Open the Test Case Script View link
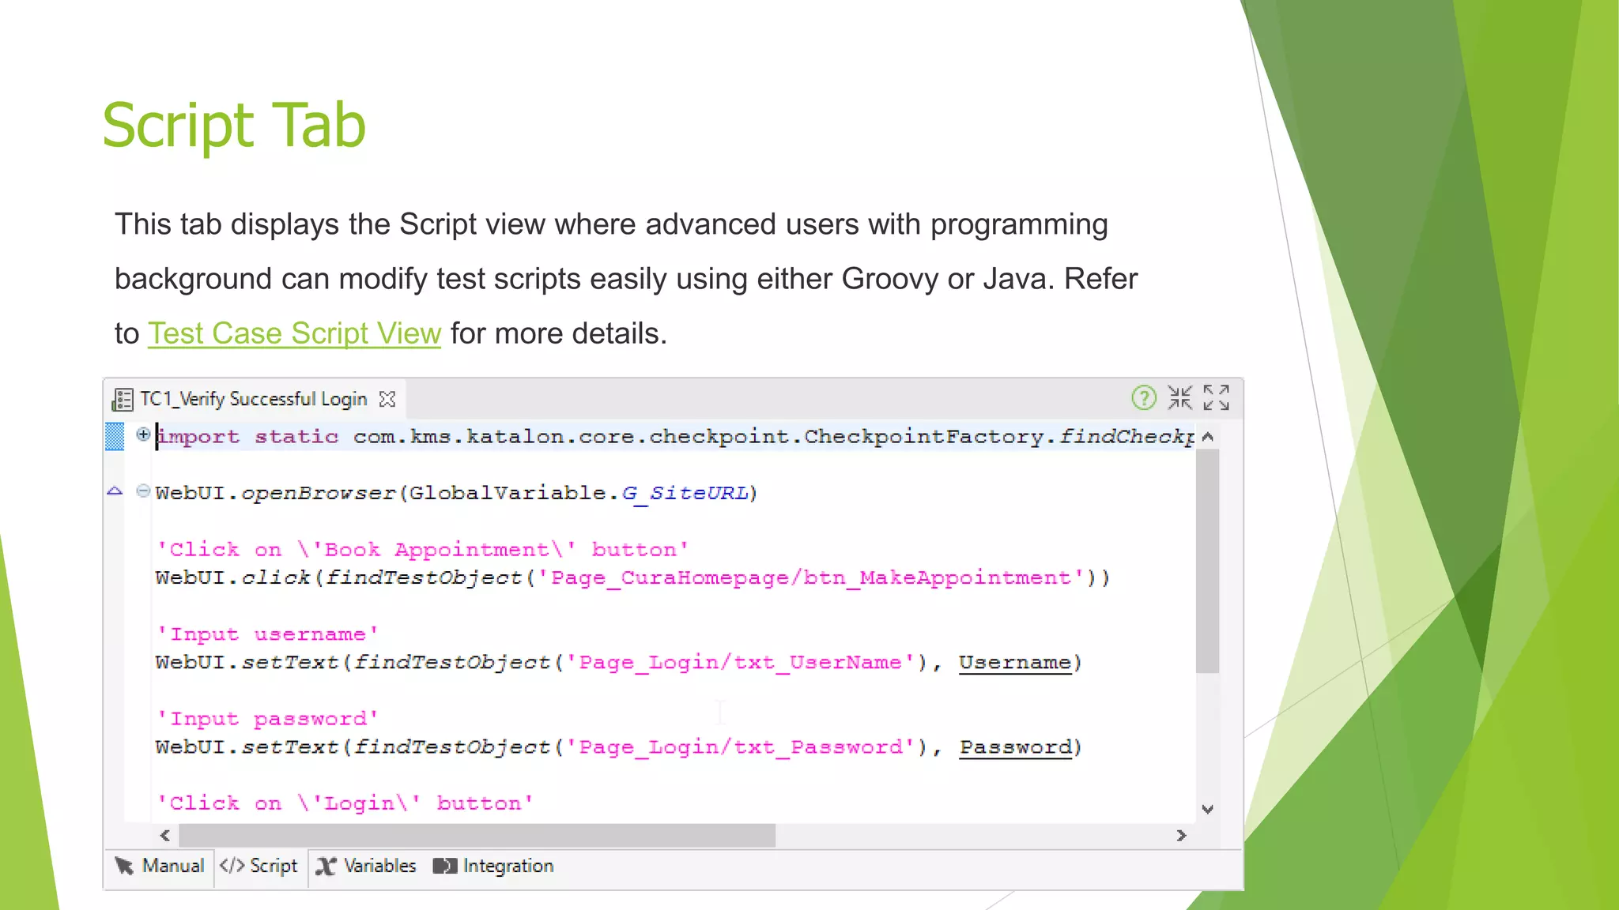 click(294, 333)
